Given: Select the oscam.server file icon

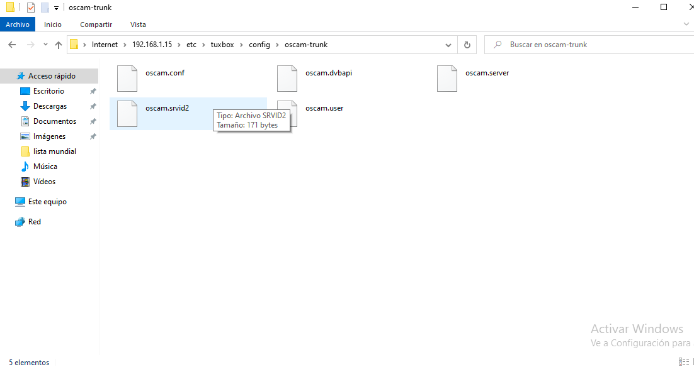Looking at the screenshot, I should (x=447, y=78).
